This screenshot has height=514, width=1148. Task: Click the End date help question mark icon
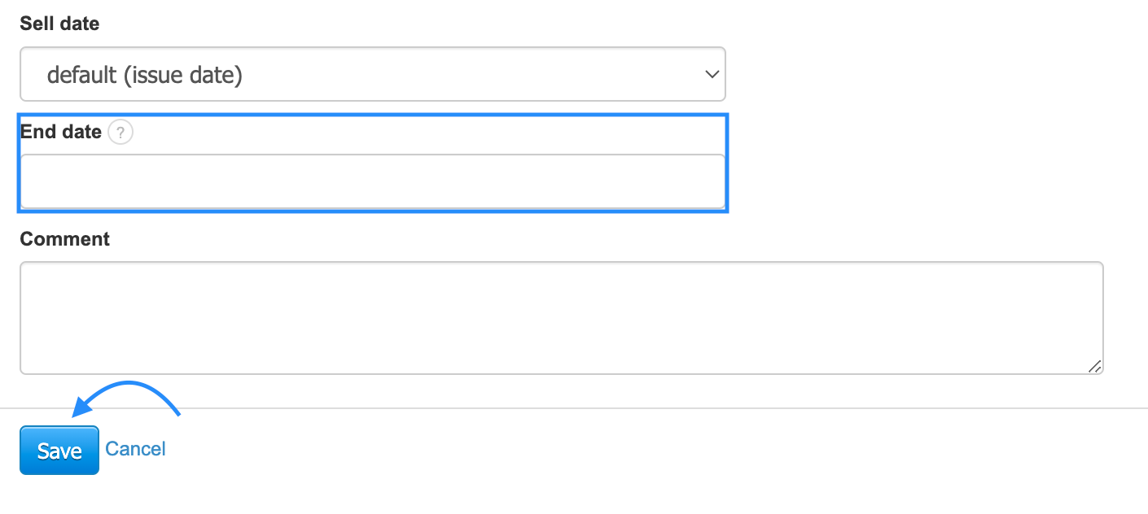(120, 132)
